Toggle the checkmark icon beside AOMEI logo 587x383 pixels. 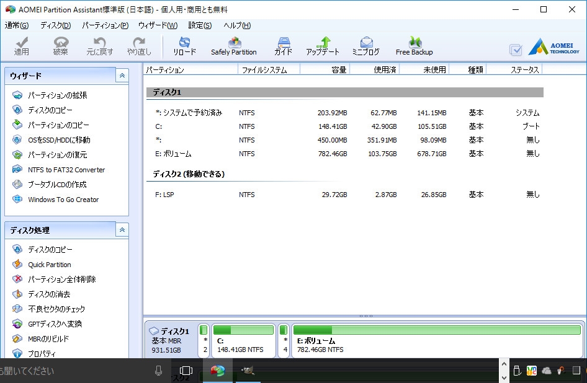(x=516, y=50)
